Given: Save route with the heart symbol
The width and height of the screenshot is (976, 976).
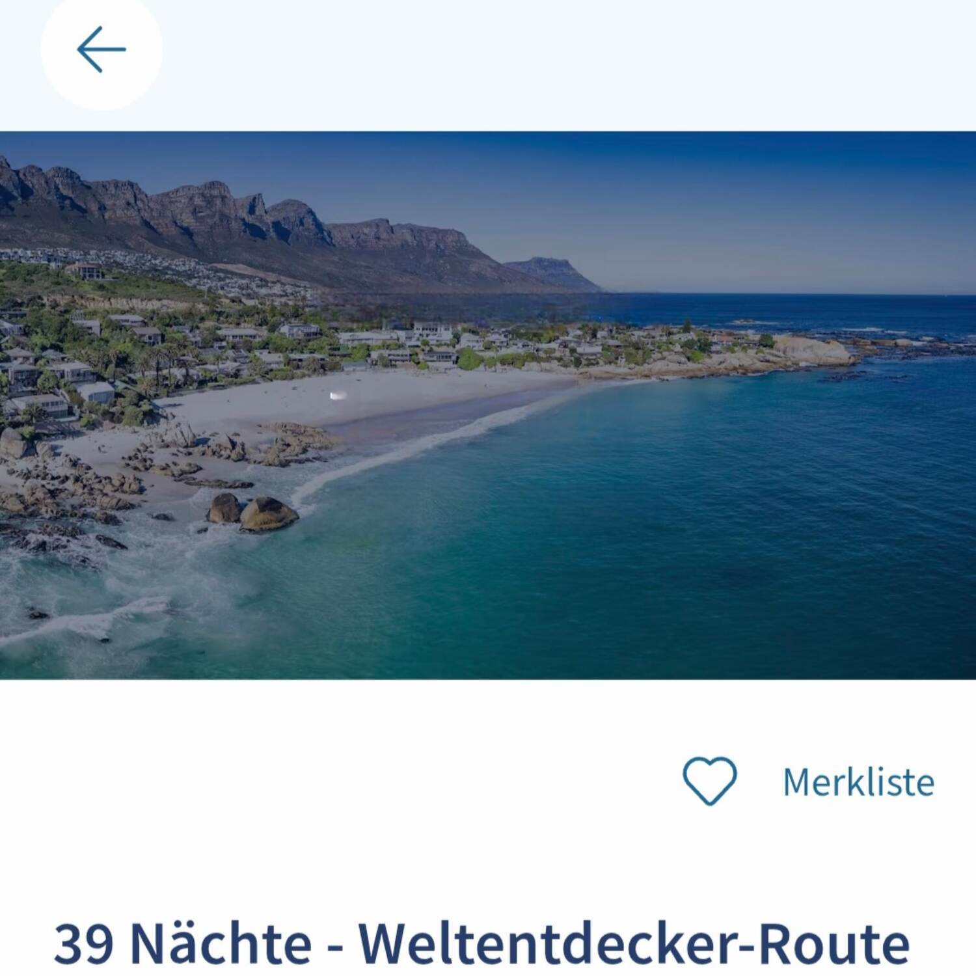Looking at the screenshot, I should pos(709,781).
